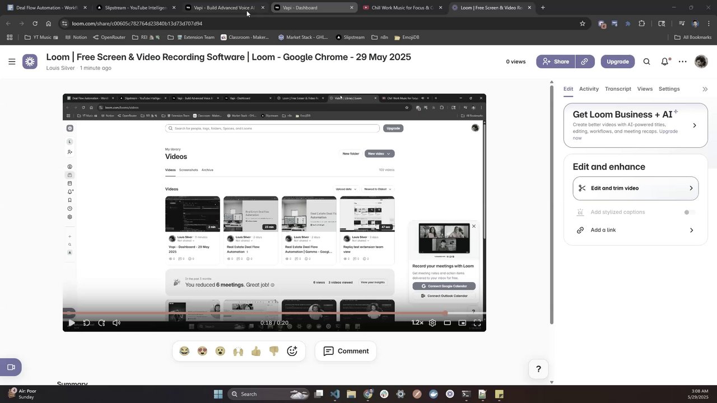Change the 1.2× playback speed

[x=417, y=323]
